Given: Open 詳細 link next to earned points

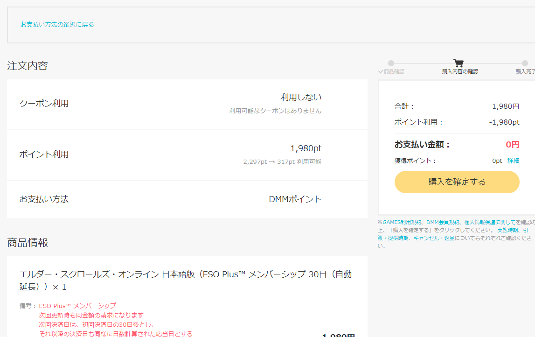Looking at the screenshot, I should click(x=513, y=161).
